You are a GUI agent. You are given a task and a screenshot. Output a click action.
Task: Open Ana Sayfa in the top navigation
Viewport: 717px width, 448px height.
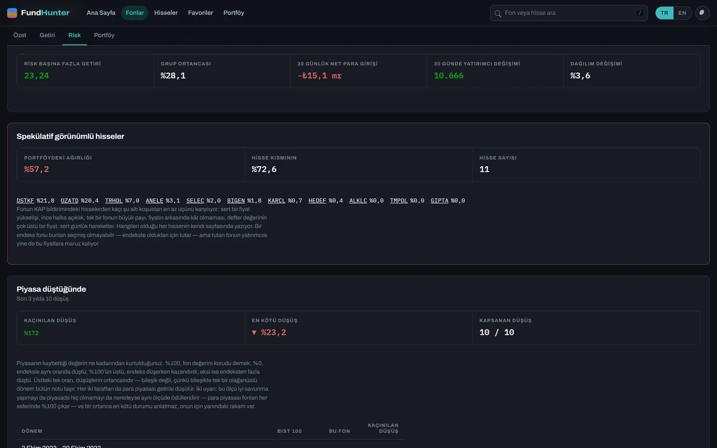tap(101, 13)
